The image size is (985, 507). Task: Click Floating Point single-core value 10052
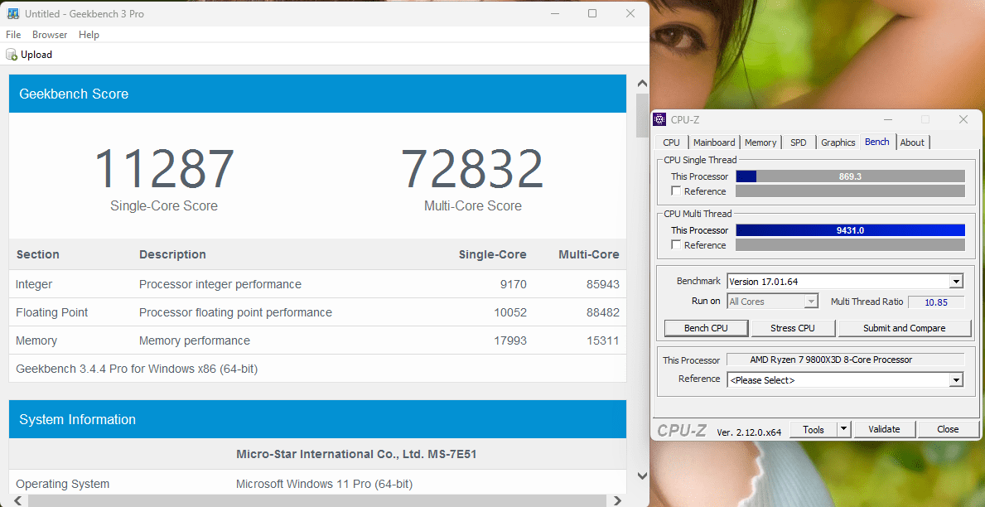509,312
